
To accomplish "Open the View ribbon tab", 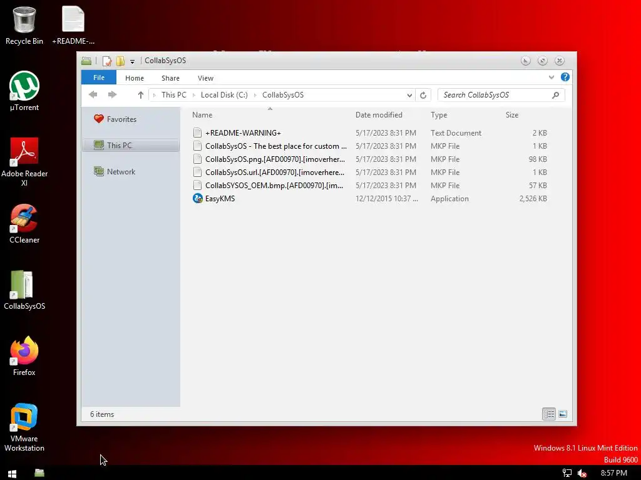I will click(x=205, y=78).
